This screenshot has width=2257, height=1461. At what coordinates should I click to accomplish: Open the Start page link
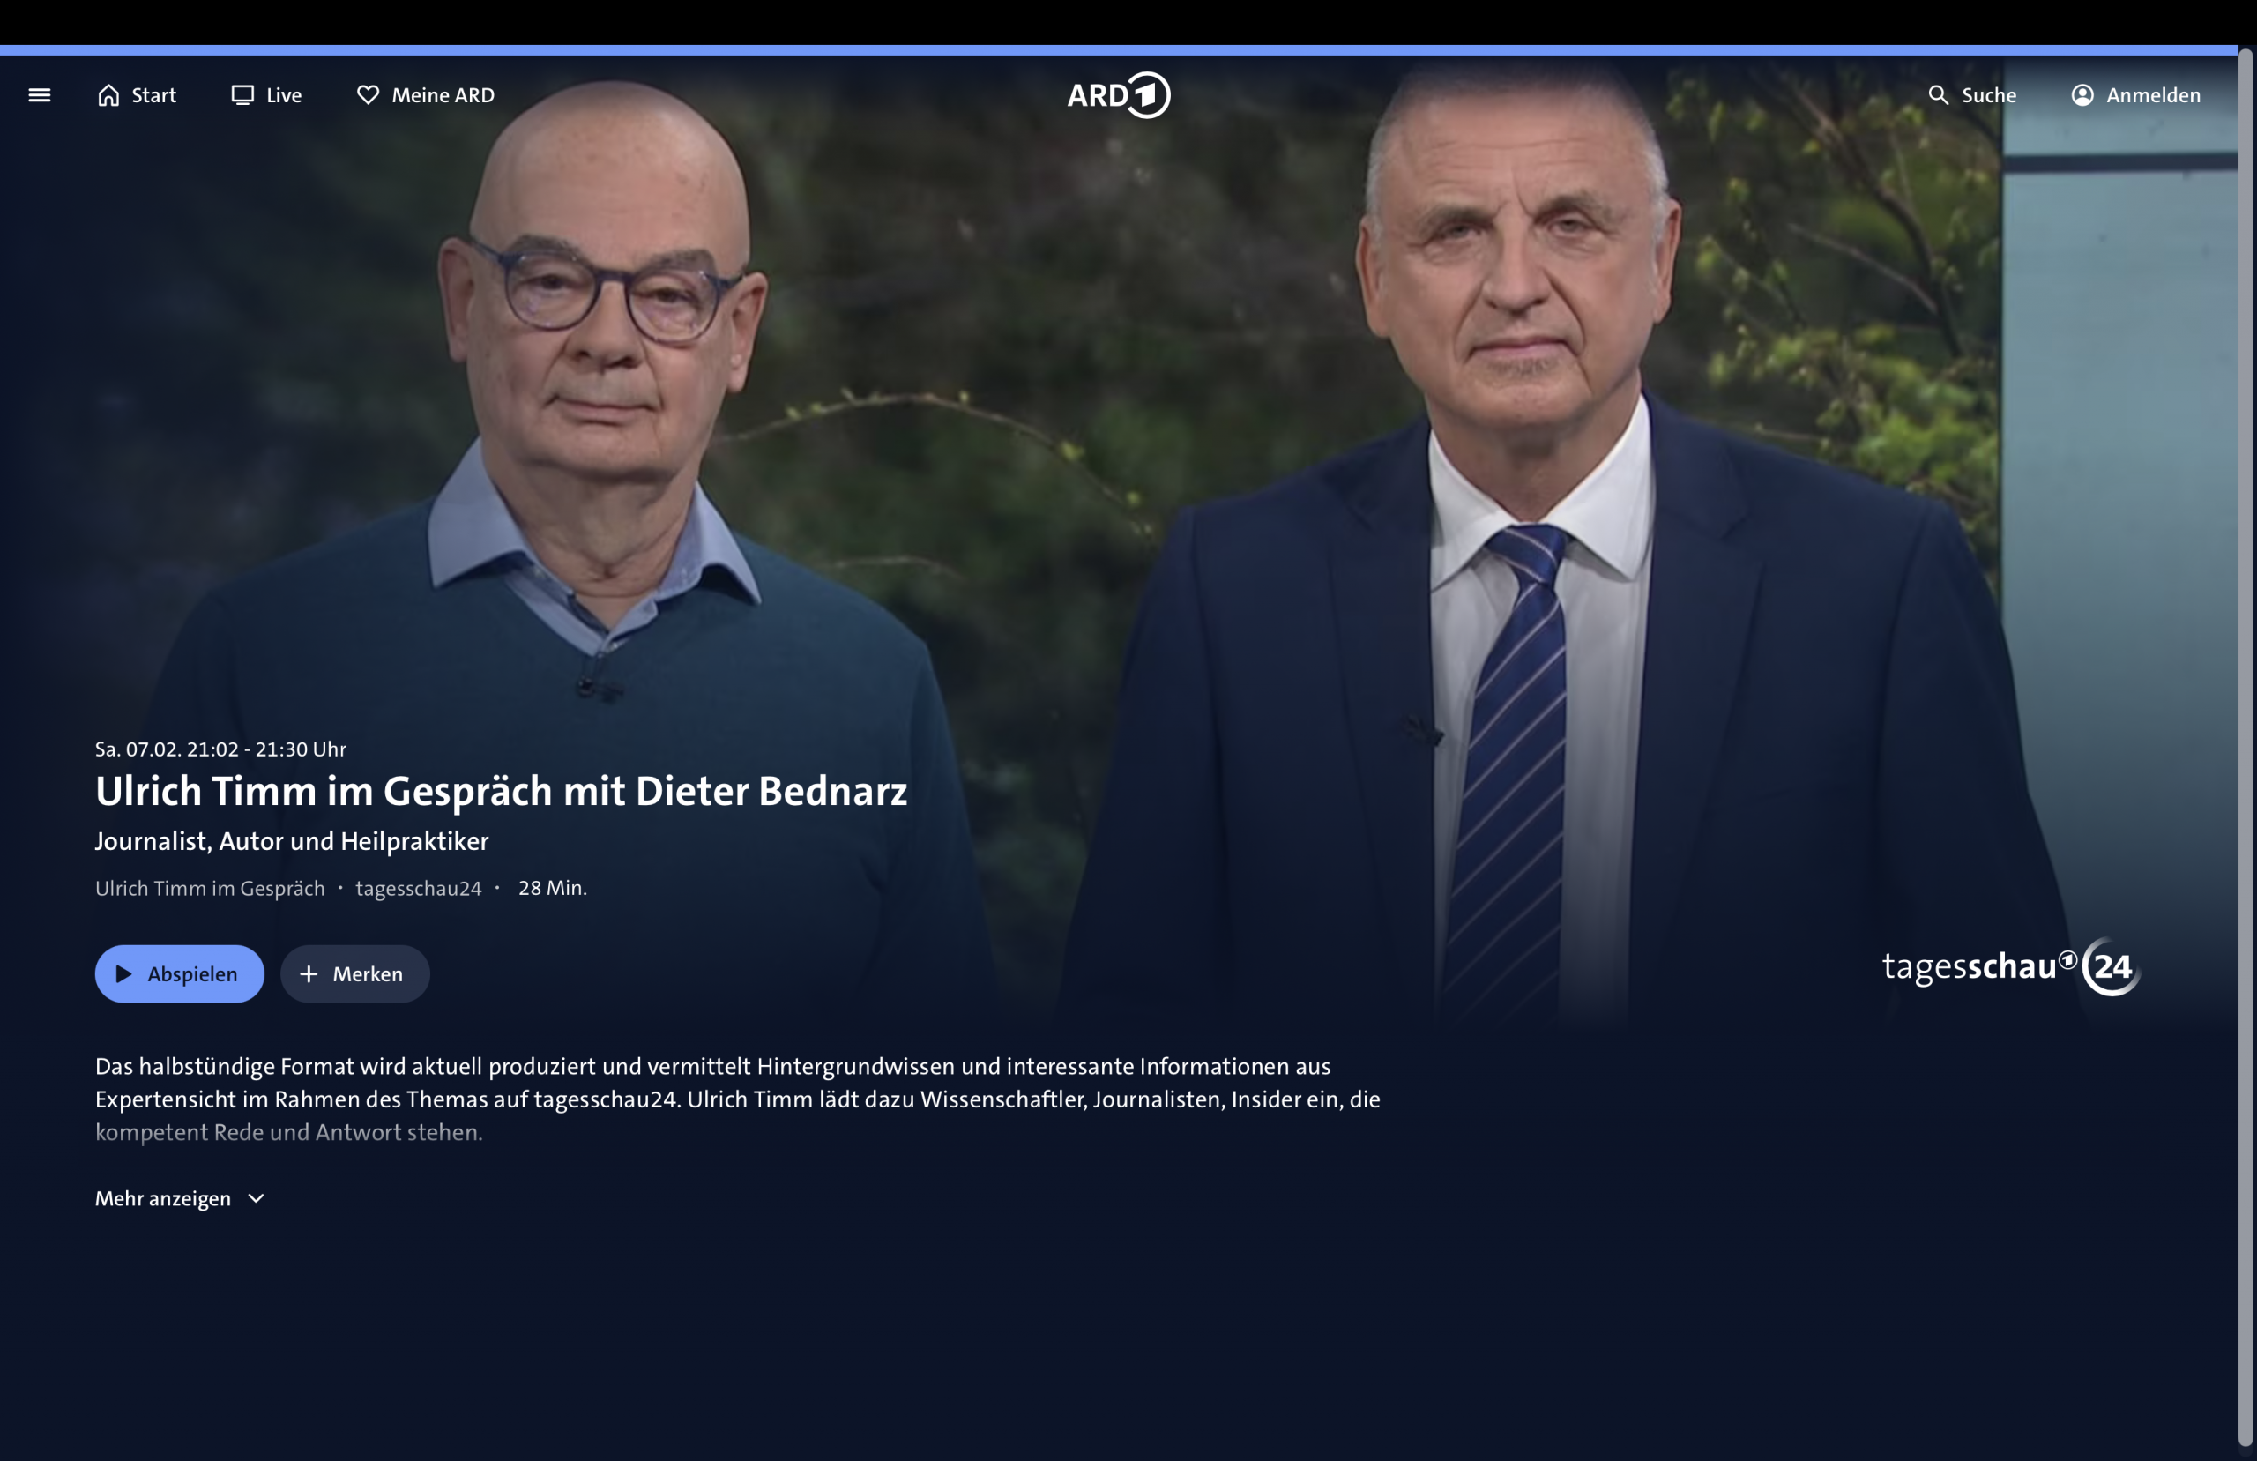click(x=137, y=95)
